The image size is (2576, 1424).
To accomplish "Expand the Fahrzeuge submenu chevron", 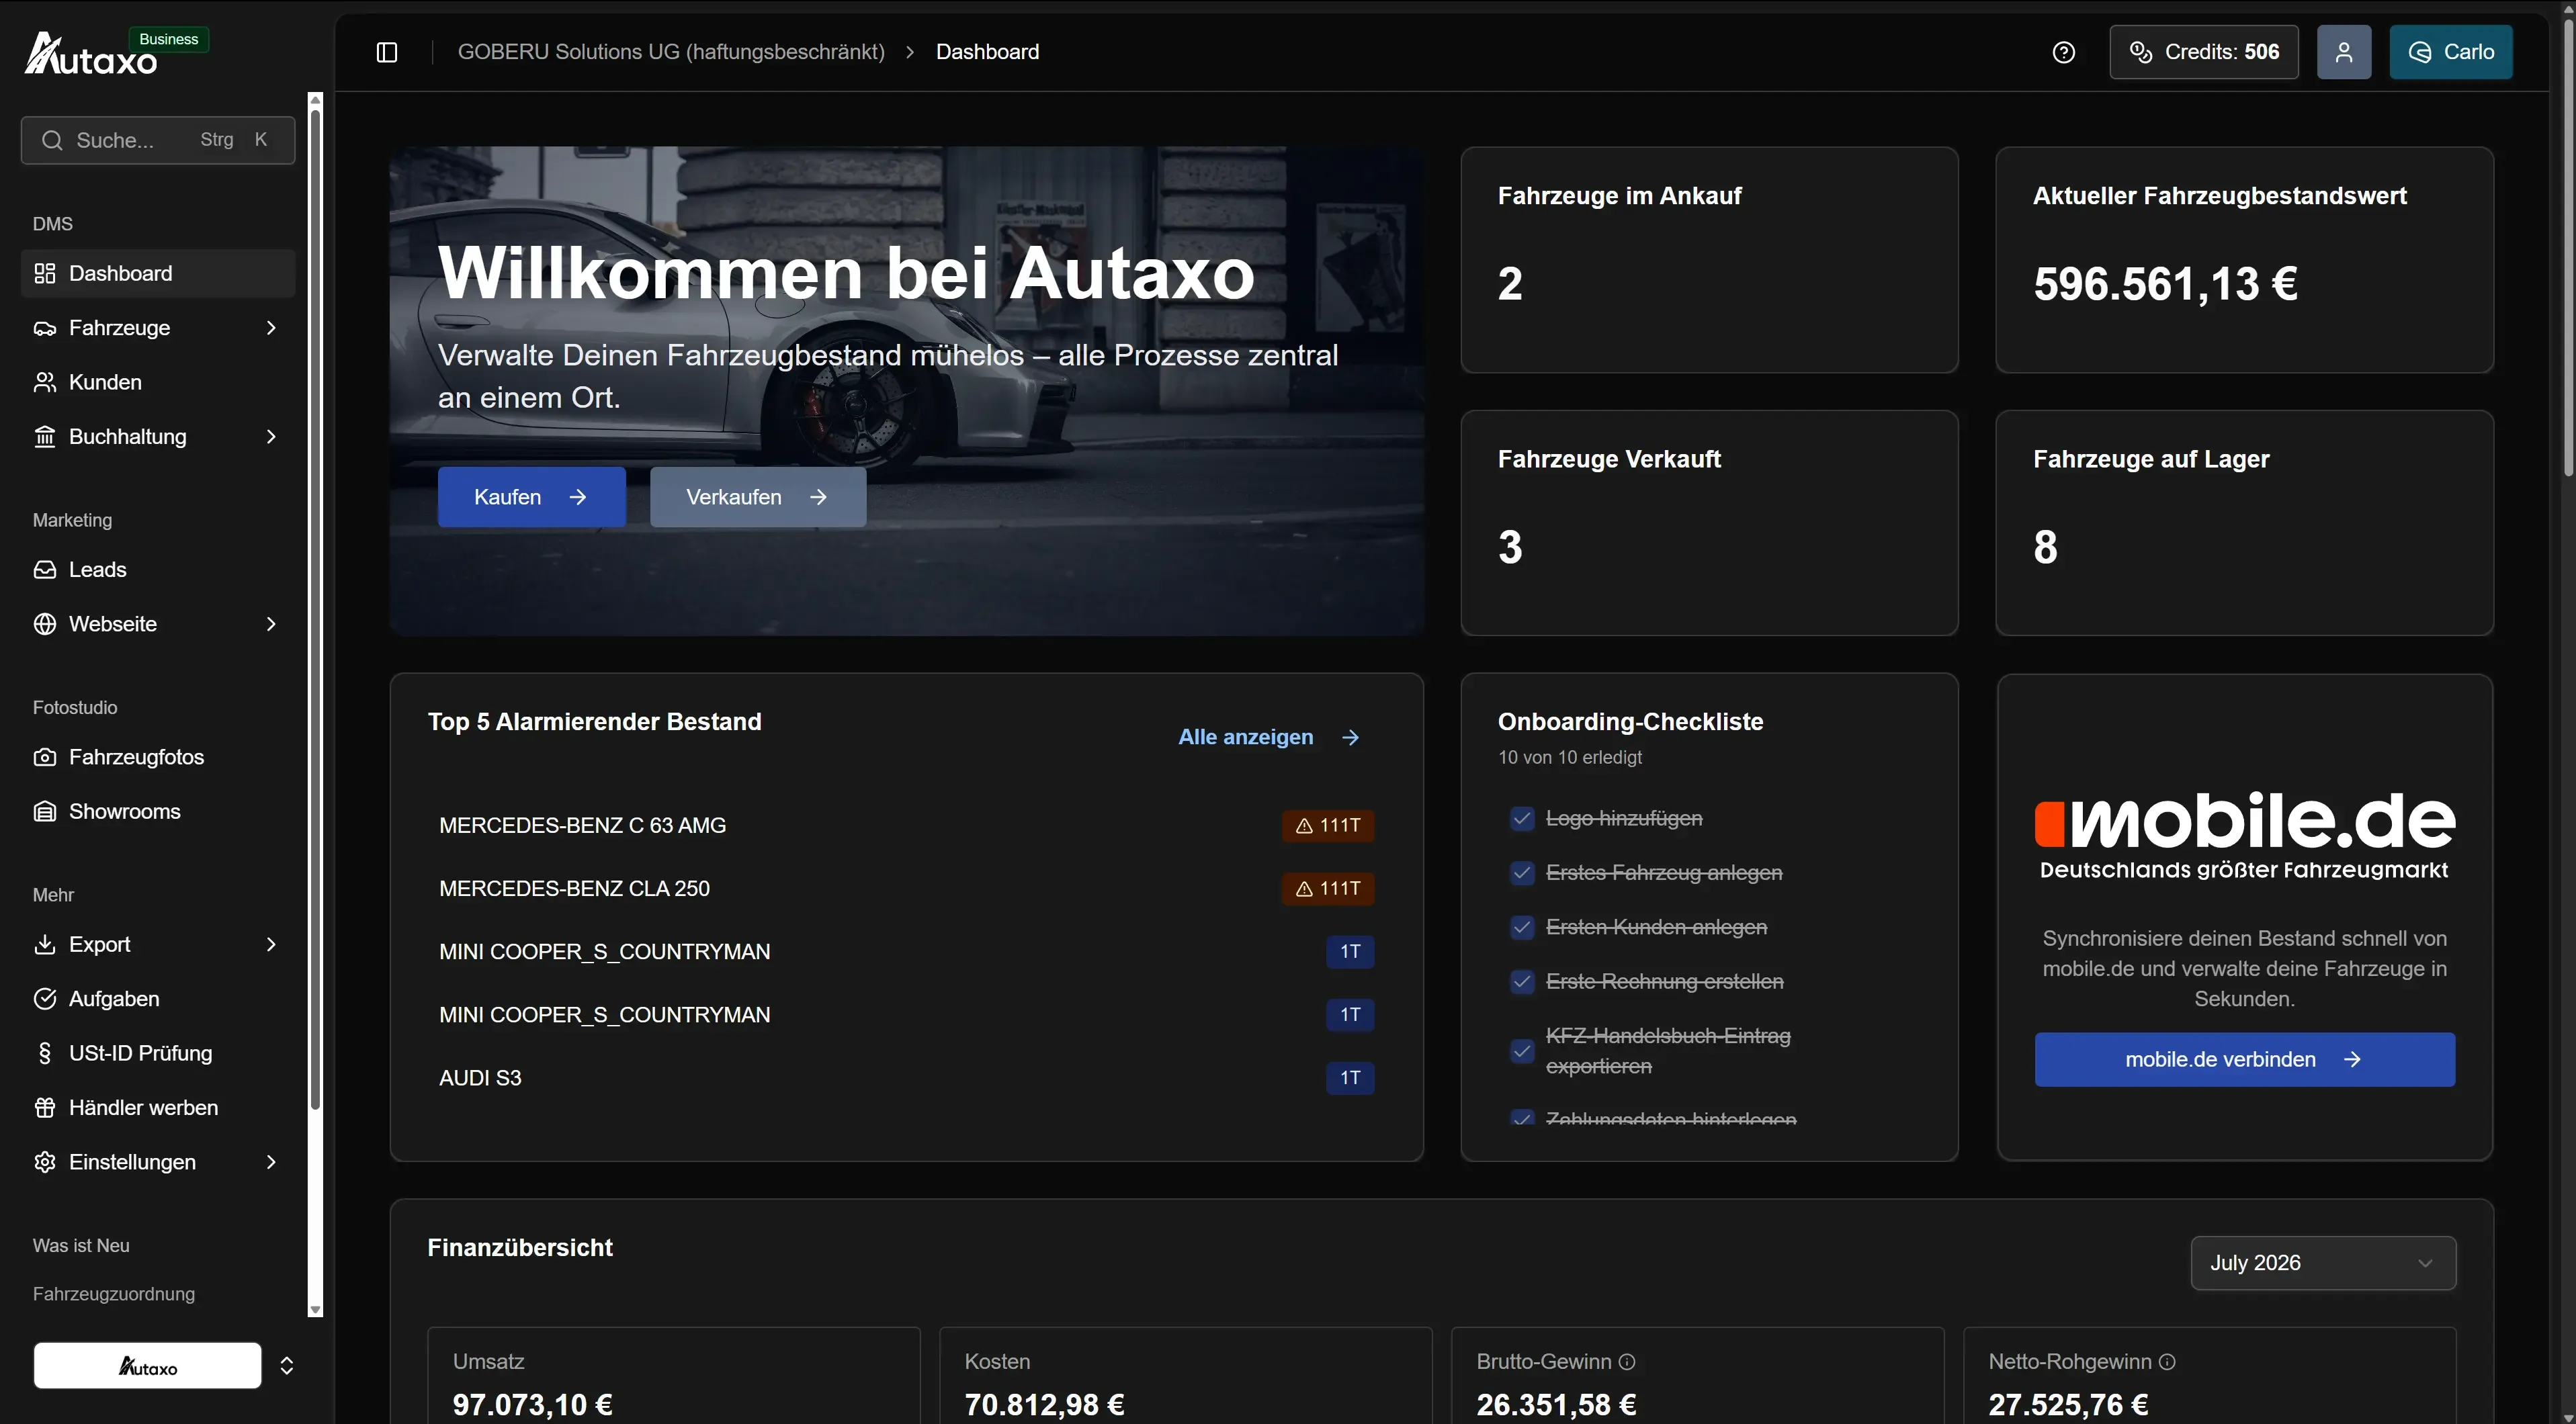I will tap(271, 328).
